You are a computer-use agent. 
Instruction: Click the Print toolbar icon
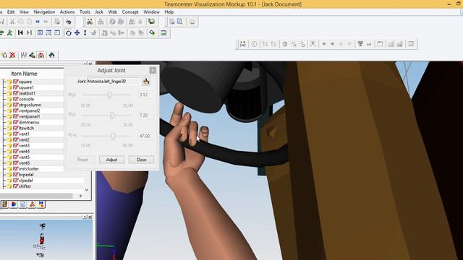tap(57, 22)
